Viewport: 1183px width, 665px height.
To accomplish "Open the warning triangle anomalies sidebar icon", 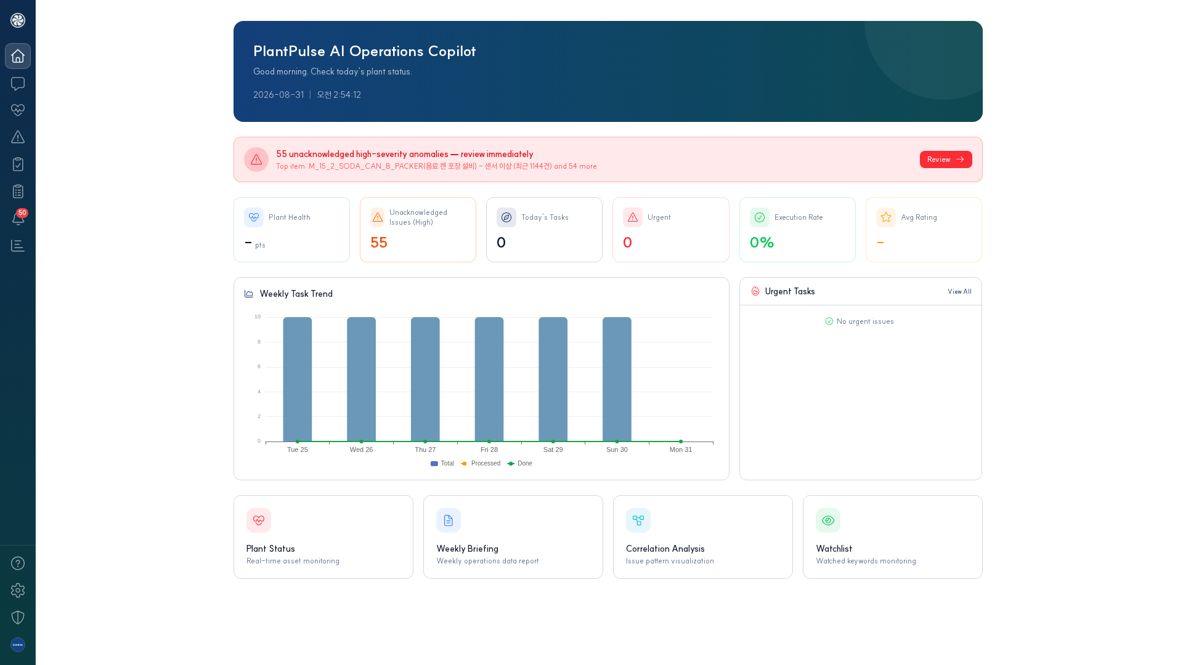I will click(18, 137).
